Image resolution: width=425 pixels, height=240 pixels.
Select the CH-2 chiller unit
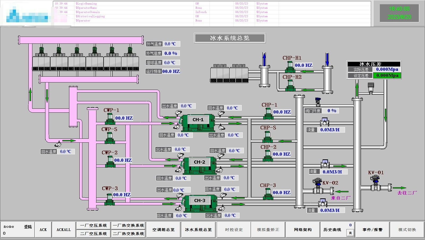pyautogui.click(x=199, y=165)
